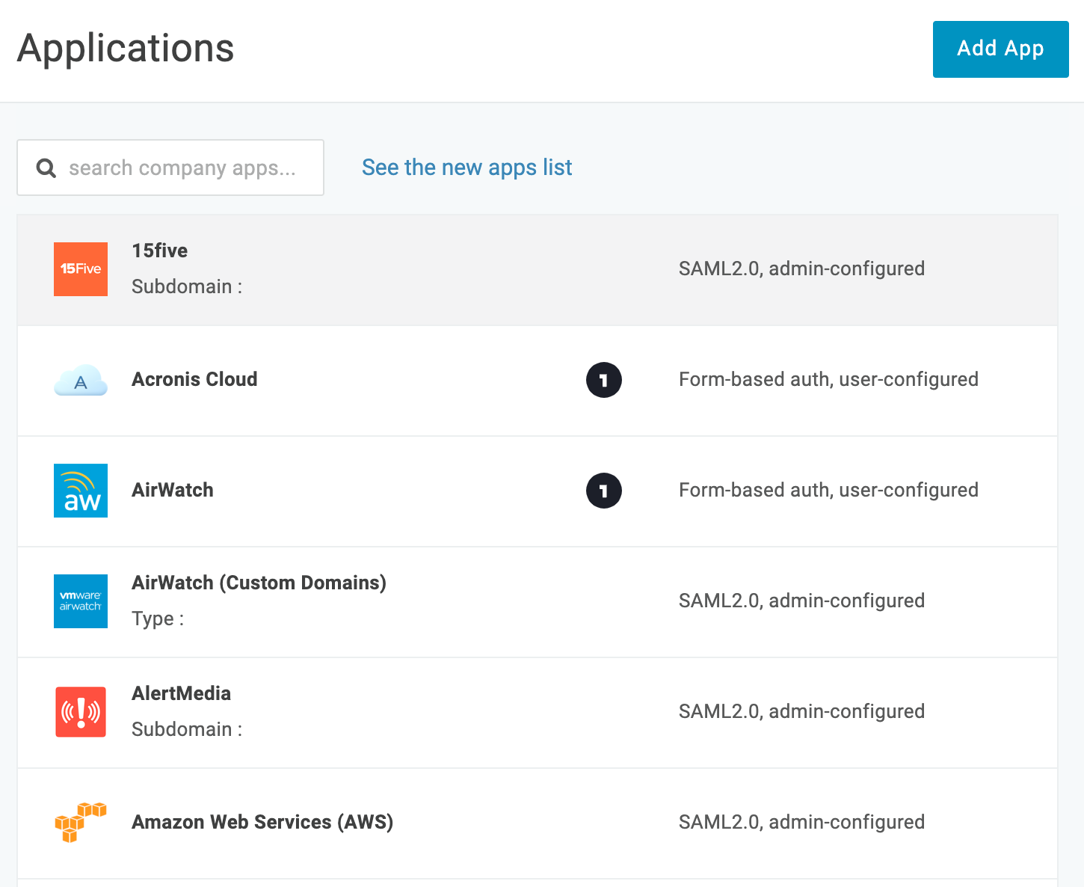Click the VMware AirWatch logo icon
This screenshot has height=887, width=1084.
(x=81, y=601)
